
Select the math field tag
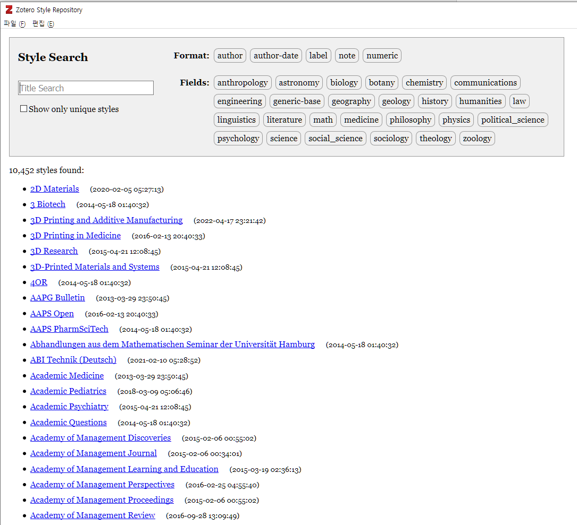323,120
